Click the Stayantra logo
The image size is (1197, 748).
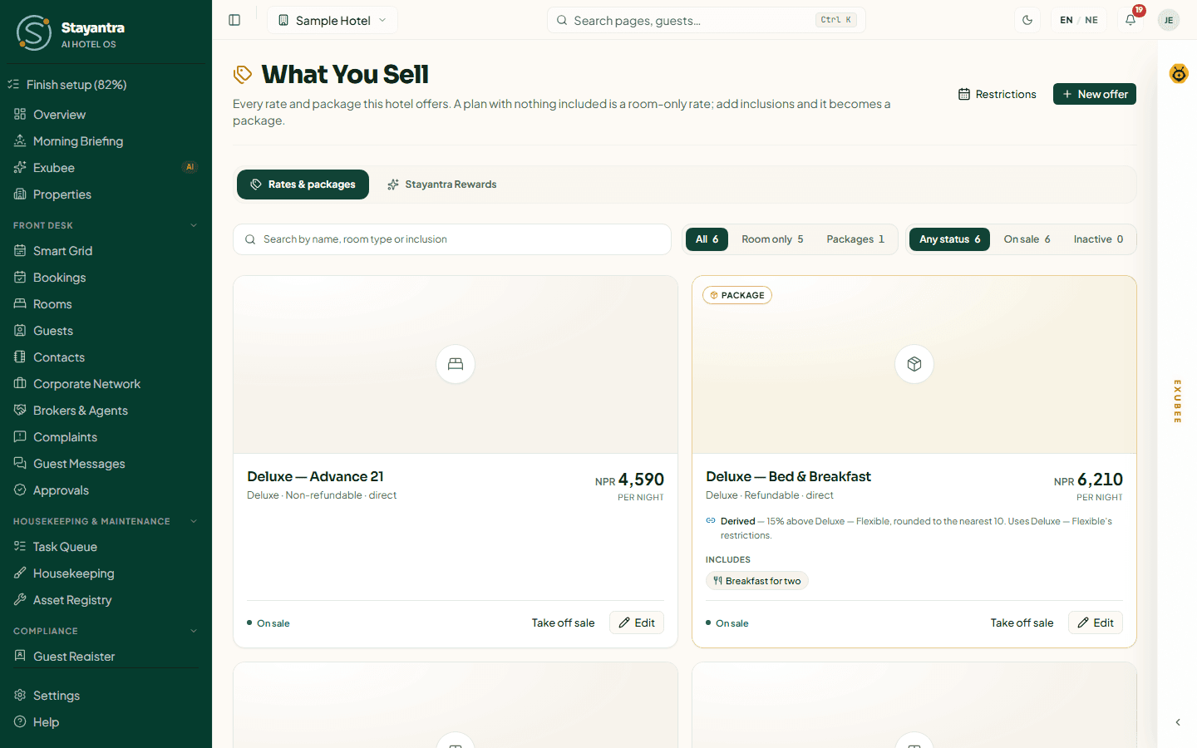pyautogui.click(x=33, y=33)
